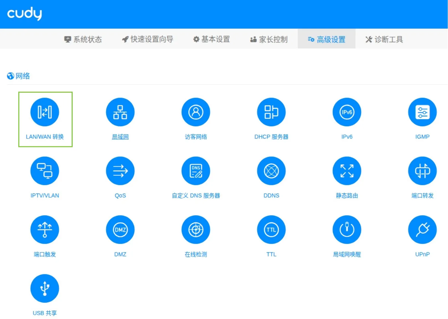Viewport: 448px width, 319px height.
Task: Click the IPTV/VLAN icon
Action: pos(45,171)
